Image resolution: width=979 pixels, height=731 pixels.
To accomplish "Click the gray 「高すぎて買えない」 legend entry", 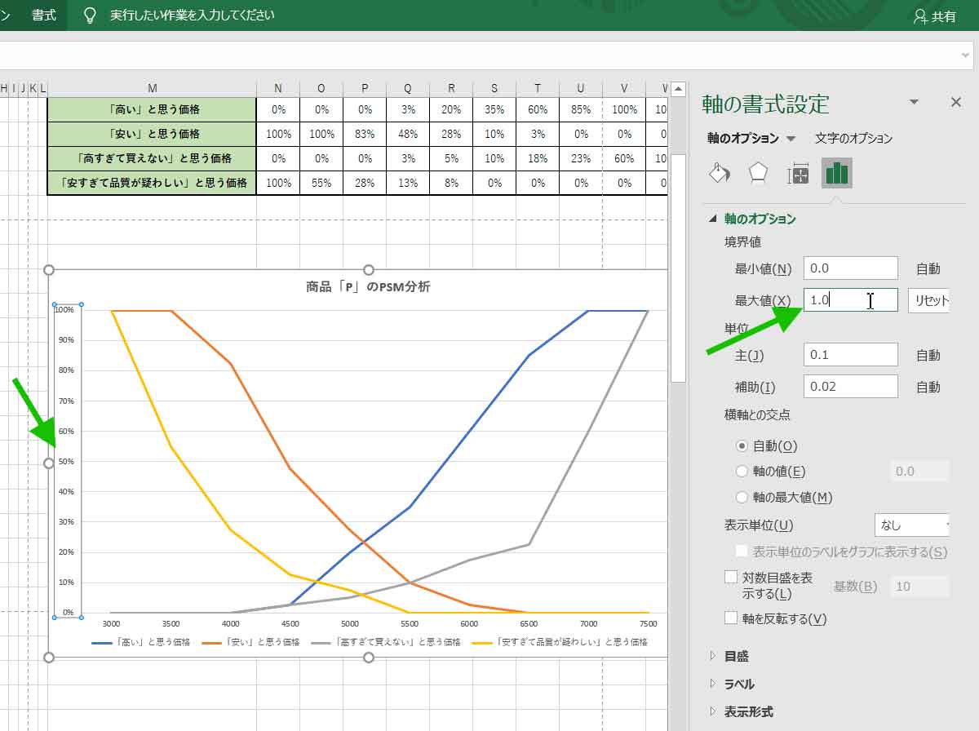I will point(386,642).
